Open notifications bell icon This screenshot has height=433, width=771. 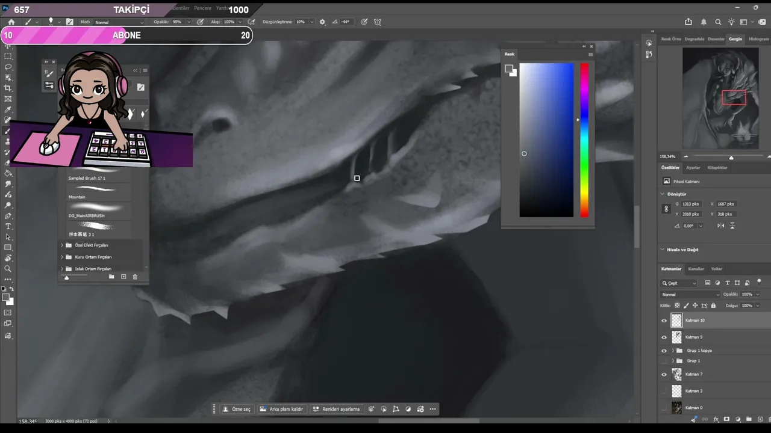[704, 22]
